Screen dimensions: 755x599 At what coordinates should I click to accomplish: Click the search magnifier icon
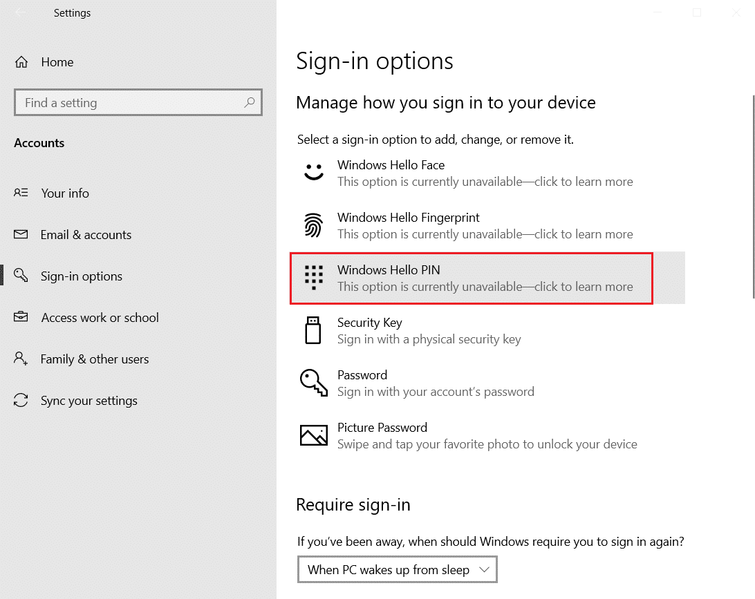coord(250,102)
